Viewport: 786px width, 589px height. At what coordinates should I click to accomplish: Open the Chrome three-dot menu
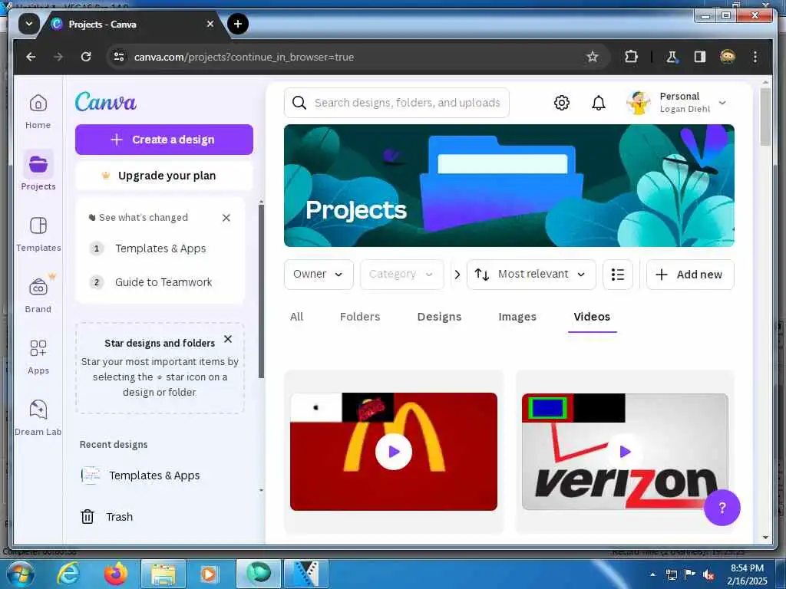coord(755,57)
